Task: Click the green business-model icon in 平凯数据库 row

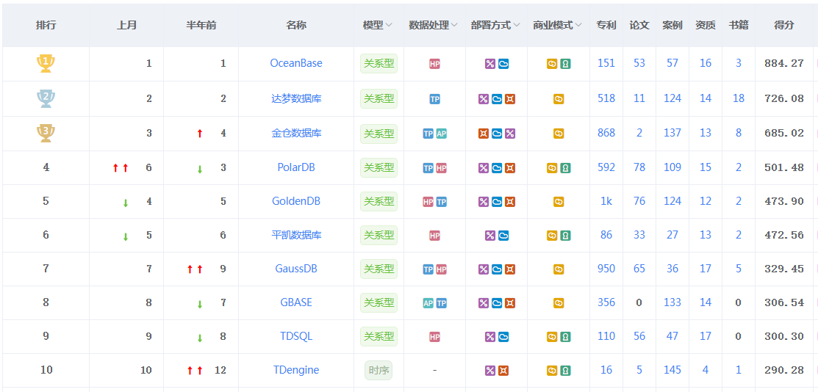Action: [565, 236]
